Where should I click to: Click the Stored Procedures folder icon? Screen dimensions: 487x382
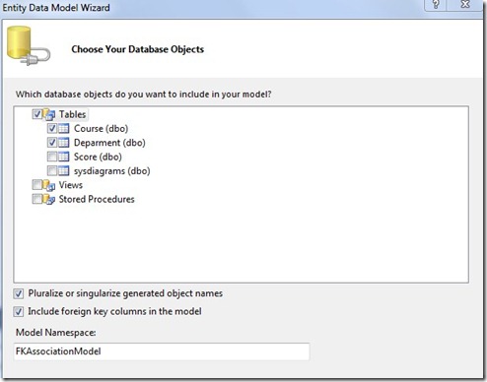(49, 200)
